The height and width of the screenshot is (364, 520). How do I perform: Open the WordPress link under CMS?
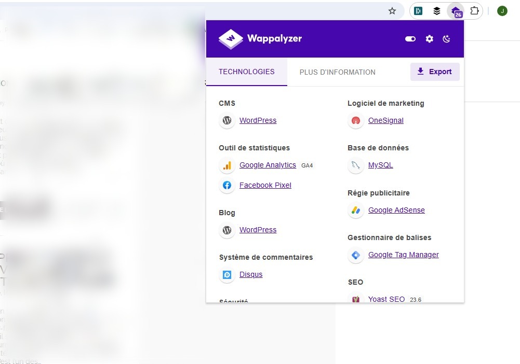(258, 120)
